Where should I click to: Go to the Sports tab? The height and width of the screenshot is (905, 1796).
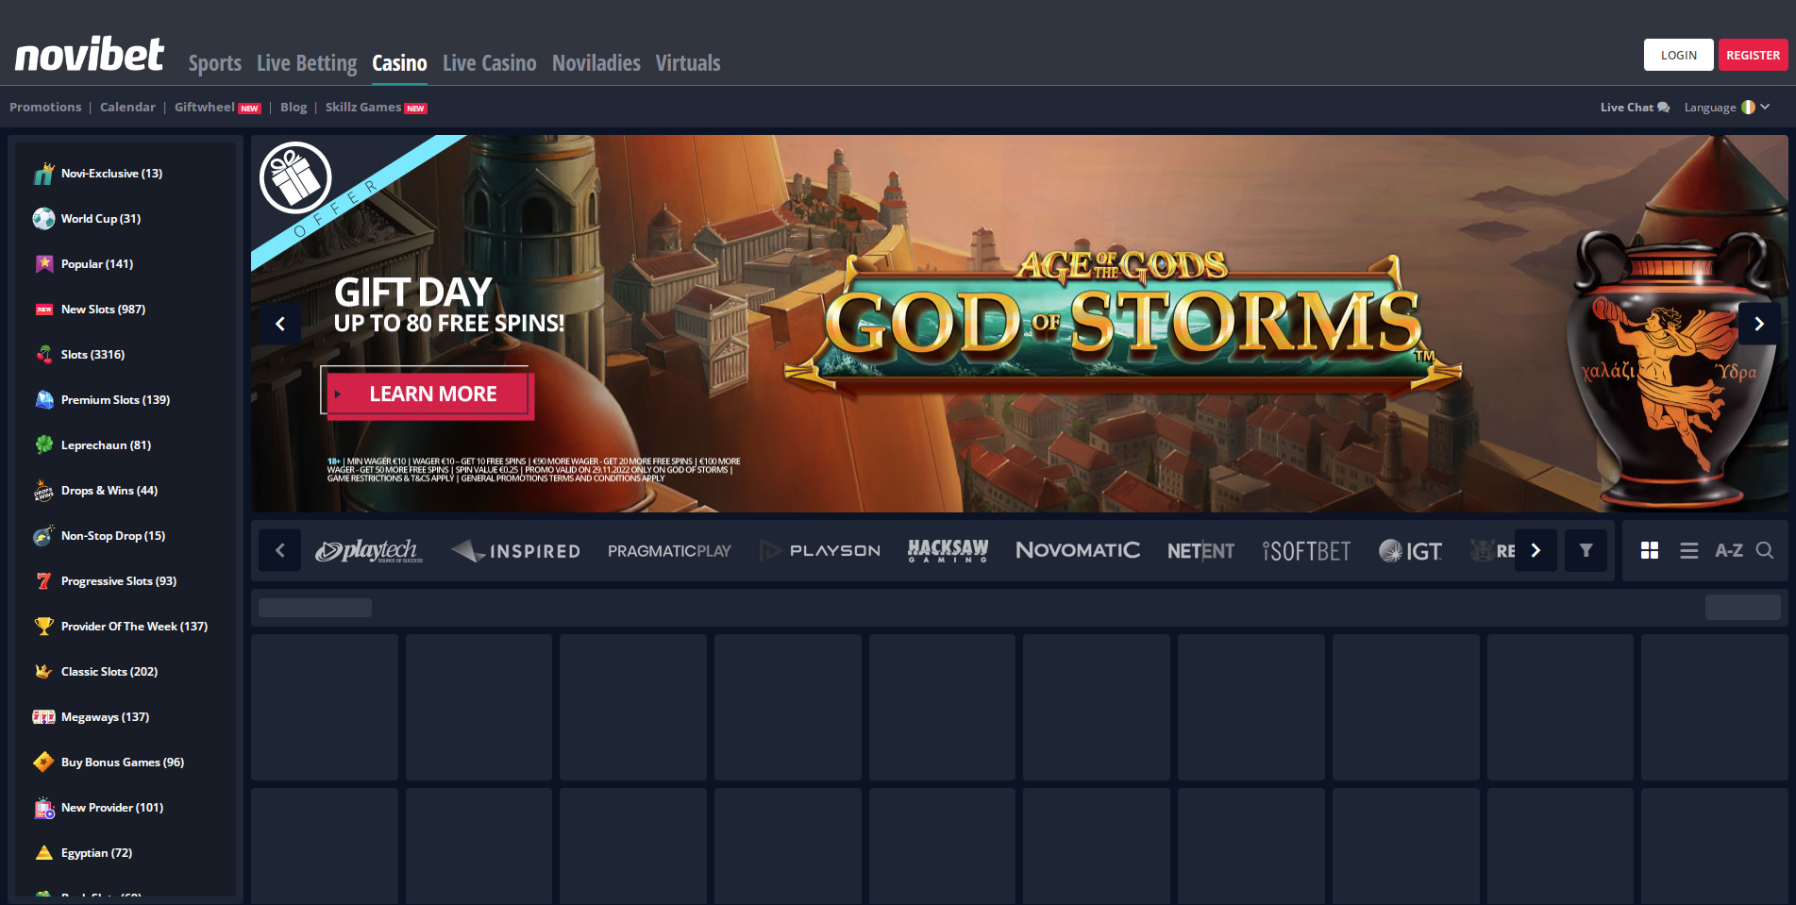[215, 63]
